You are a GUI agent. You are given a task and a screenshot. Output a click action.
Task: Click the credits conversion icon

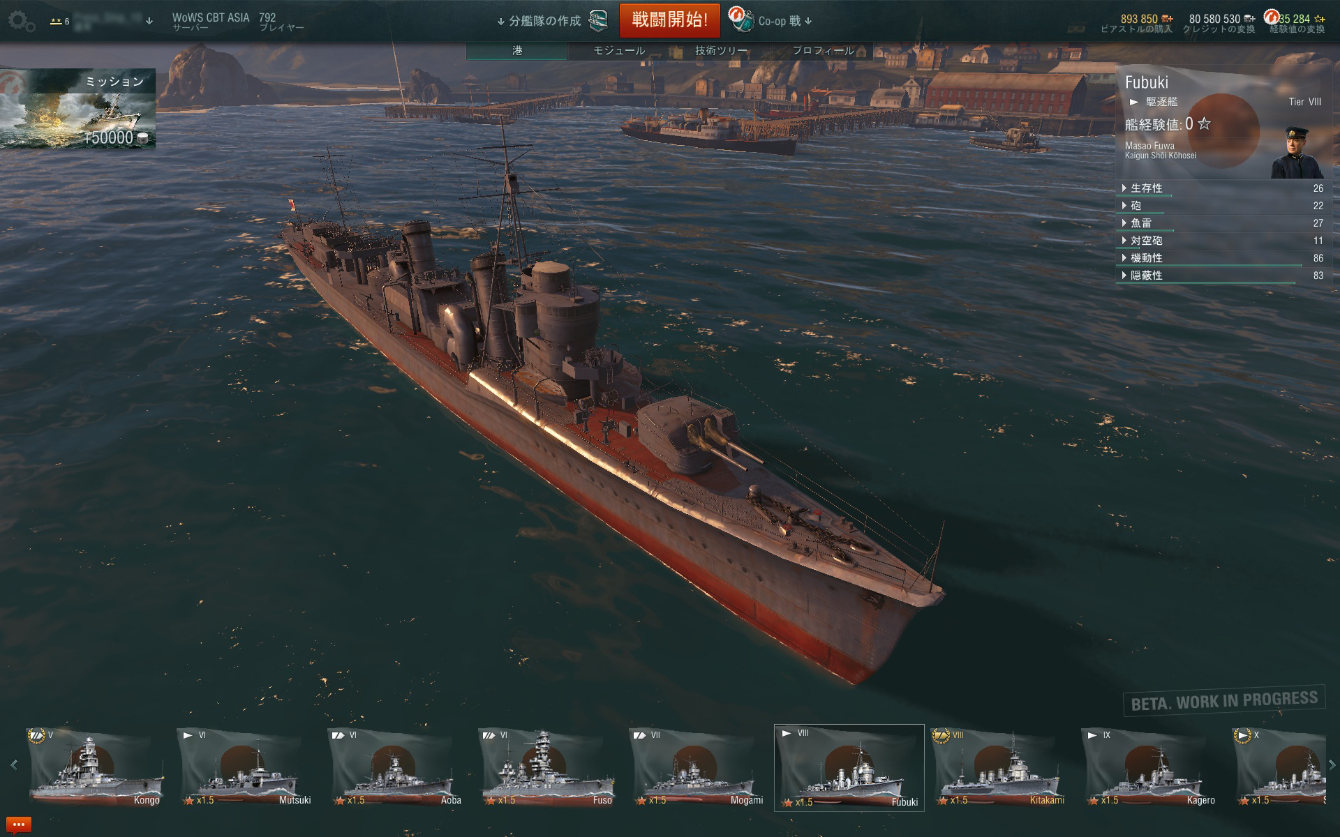pyautogui.click(x=1249, y=20)
